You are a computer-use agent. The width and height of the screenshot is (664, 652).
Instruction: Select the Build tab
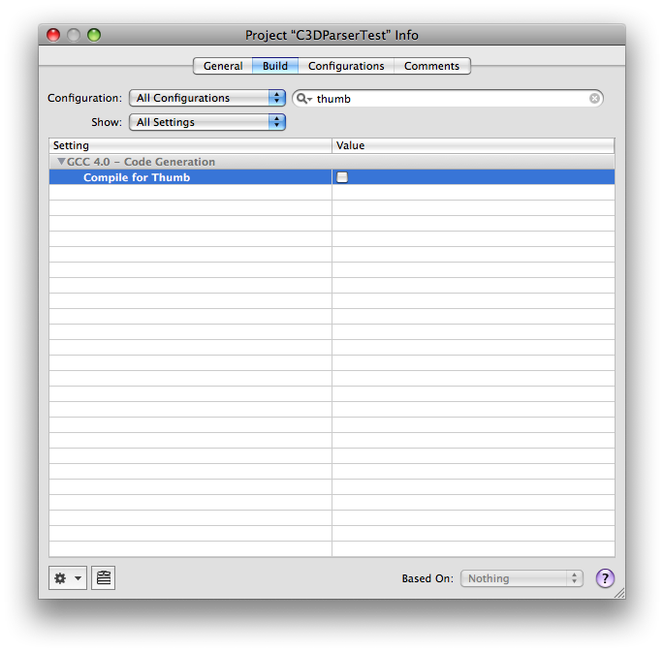[x=275, y=66]
